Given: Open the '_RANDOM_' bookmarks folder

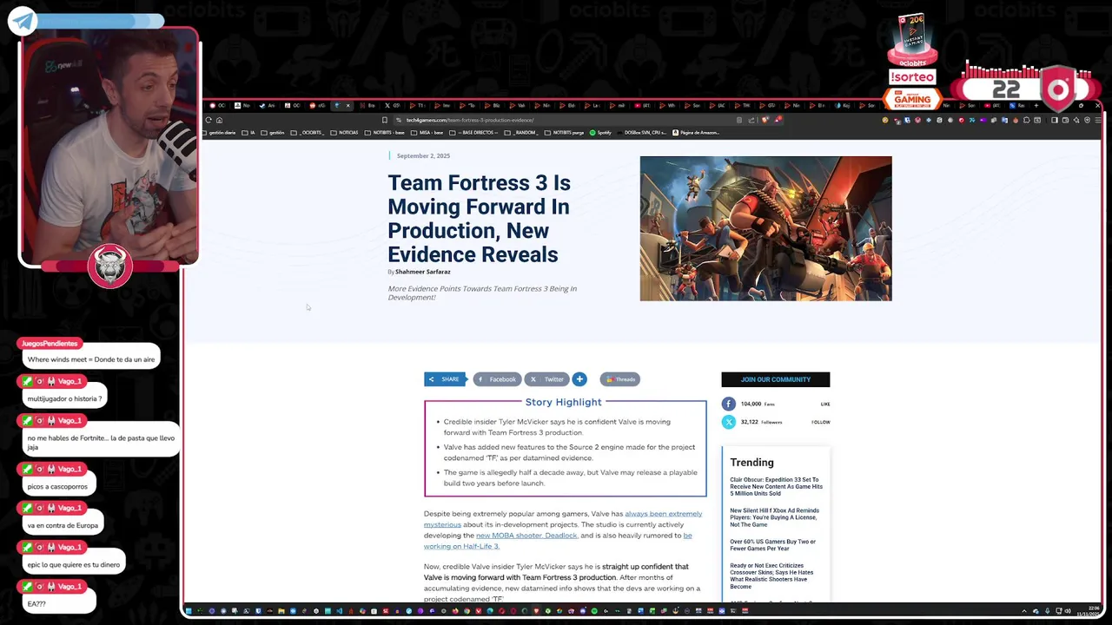Looking at the screenshot, I should [x=521, y=133].
